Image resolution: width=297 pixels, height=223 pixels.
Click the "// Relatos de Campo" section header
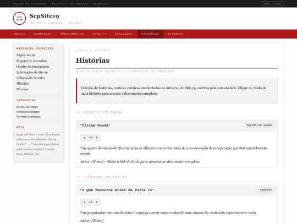coord(99,112)
